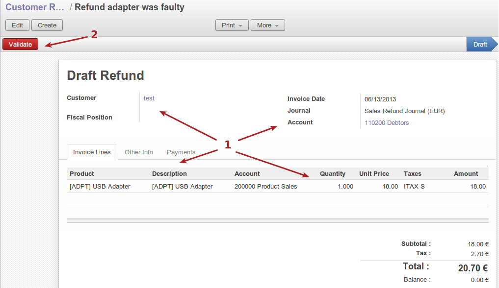Image resolution: width=499 pixels, height=288 pixels.
Task: Click the Amount column header
Action: 466,173
